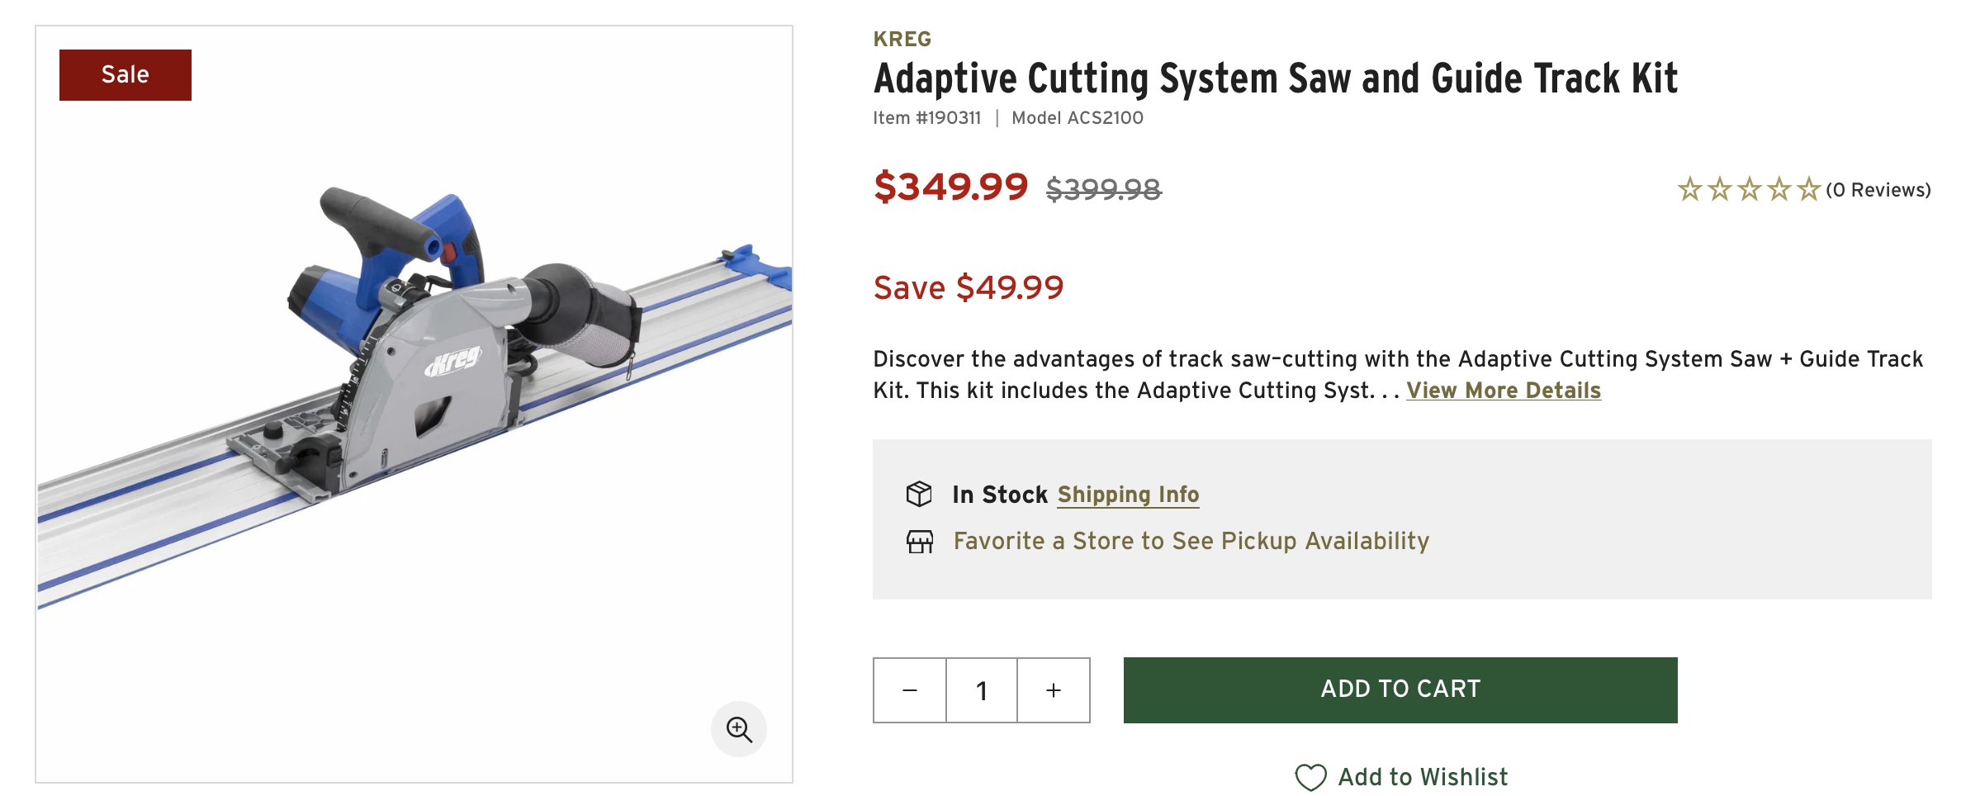Screen dimensions: 1980x796
Task: Click the third rating star
Action: pos(1749,190)
